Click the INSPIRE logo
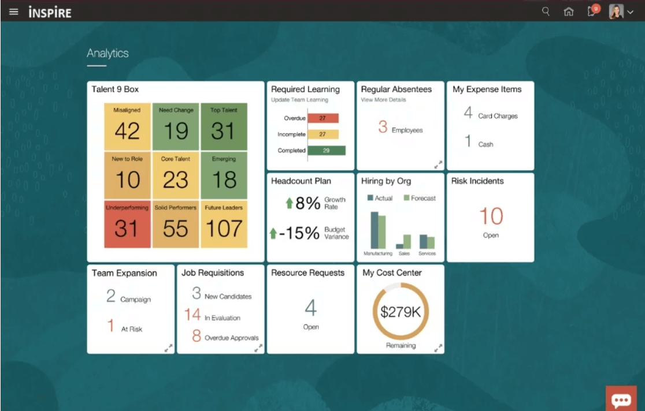The width and height of the screenshot is (645, 411). [51, 12]
